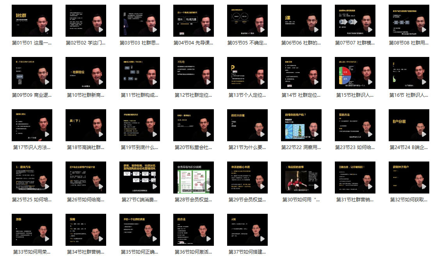Click the play icon on 第08节 社群用 video
This screenshot has width=441, height=261.
coord(424,30)
